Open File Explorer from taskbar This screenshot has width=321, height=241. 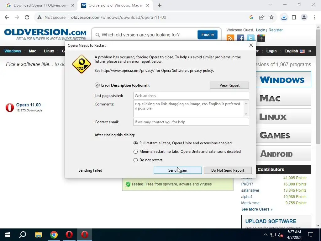tap(38, 235)
